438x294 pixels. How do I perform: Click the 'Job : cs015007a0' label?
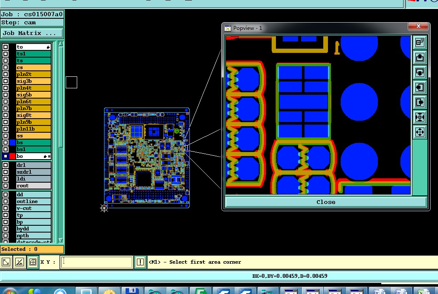pyautogui.click(x=32, y=14)
